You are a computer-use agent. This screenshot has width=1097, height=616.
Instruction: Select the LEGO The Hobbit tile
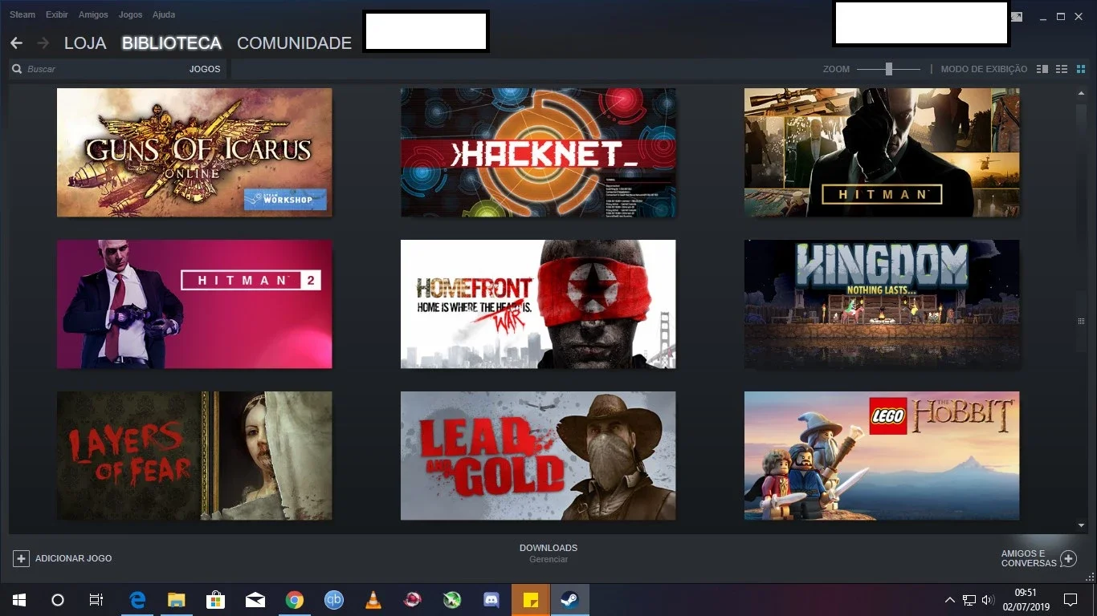(882, 456)
